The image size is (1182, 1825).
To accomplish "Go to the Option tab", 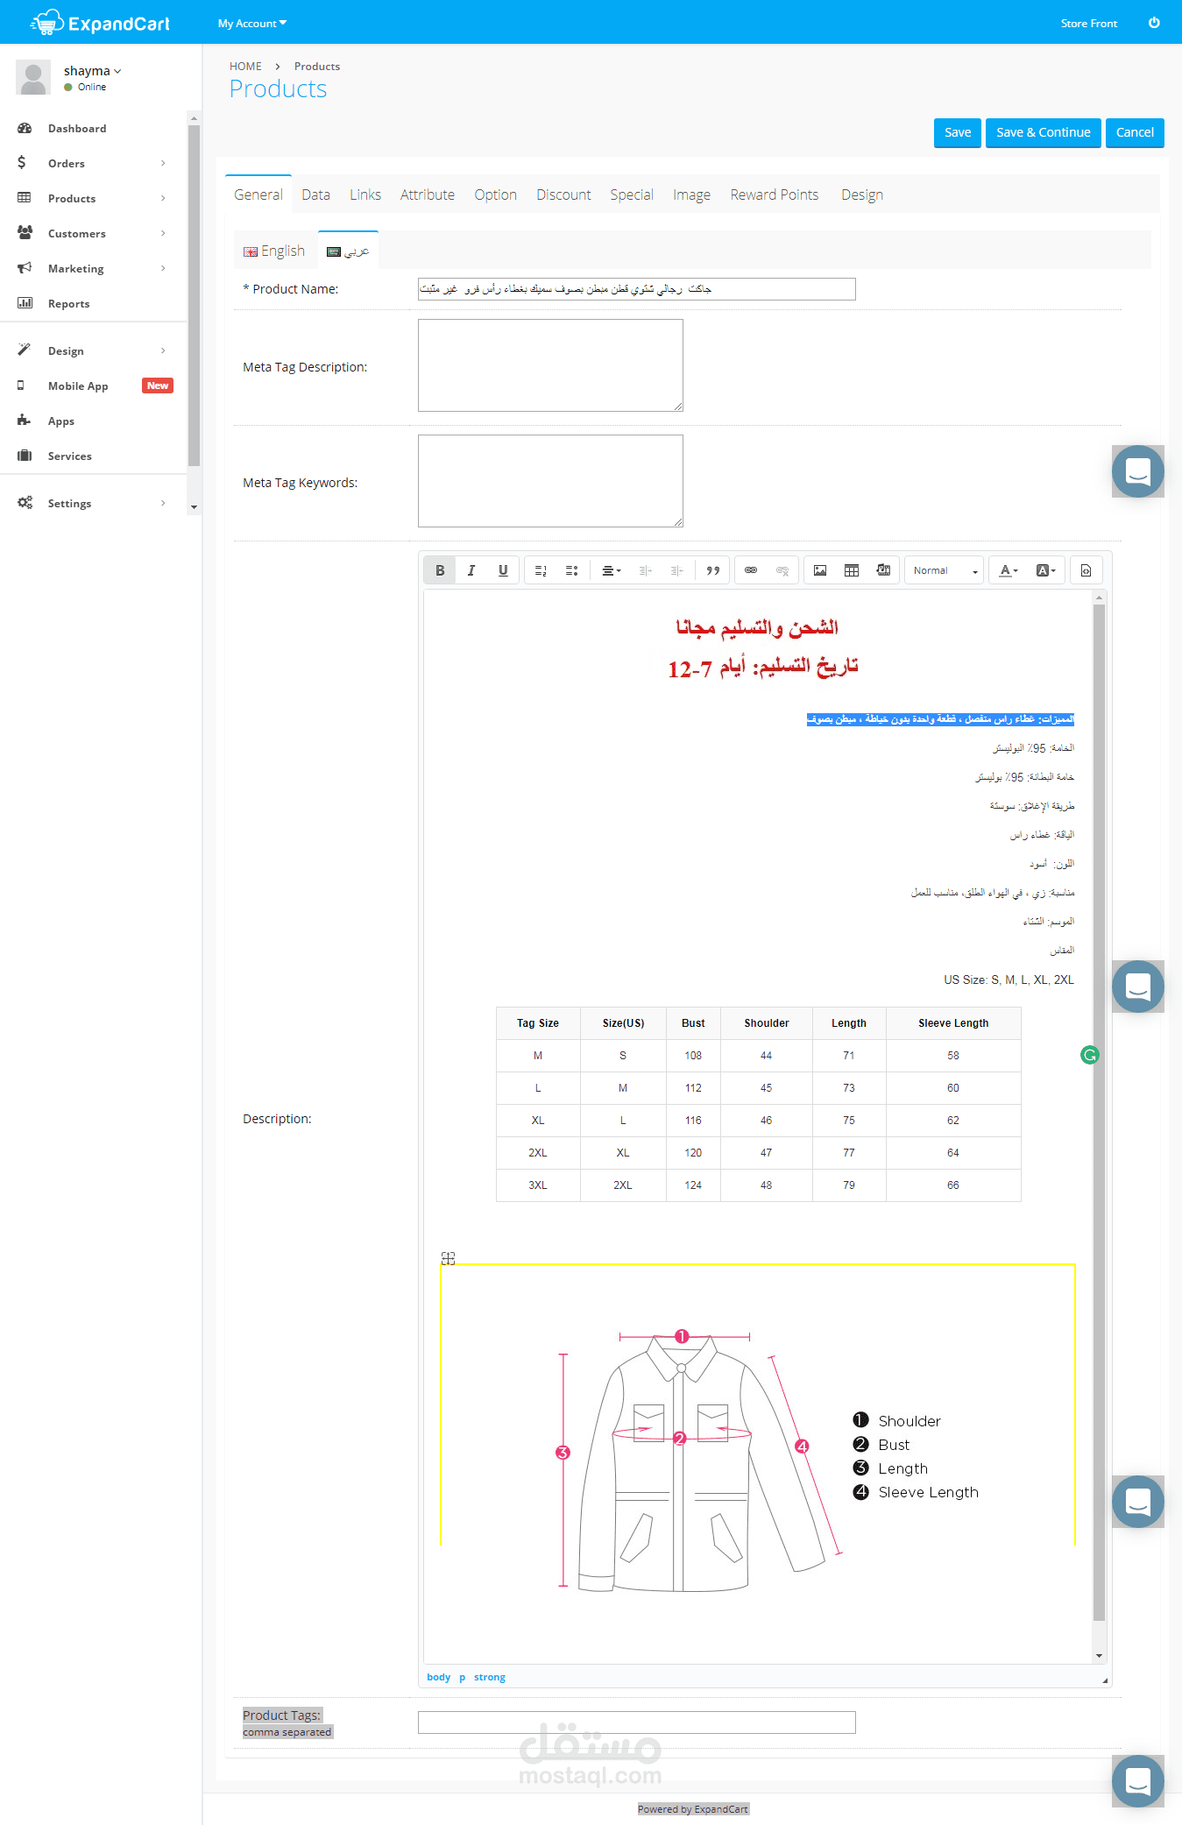I will [496, 195].
